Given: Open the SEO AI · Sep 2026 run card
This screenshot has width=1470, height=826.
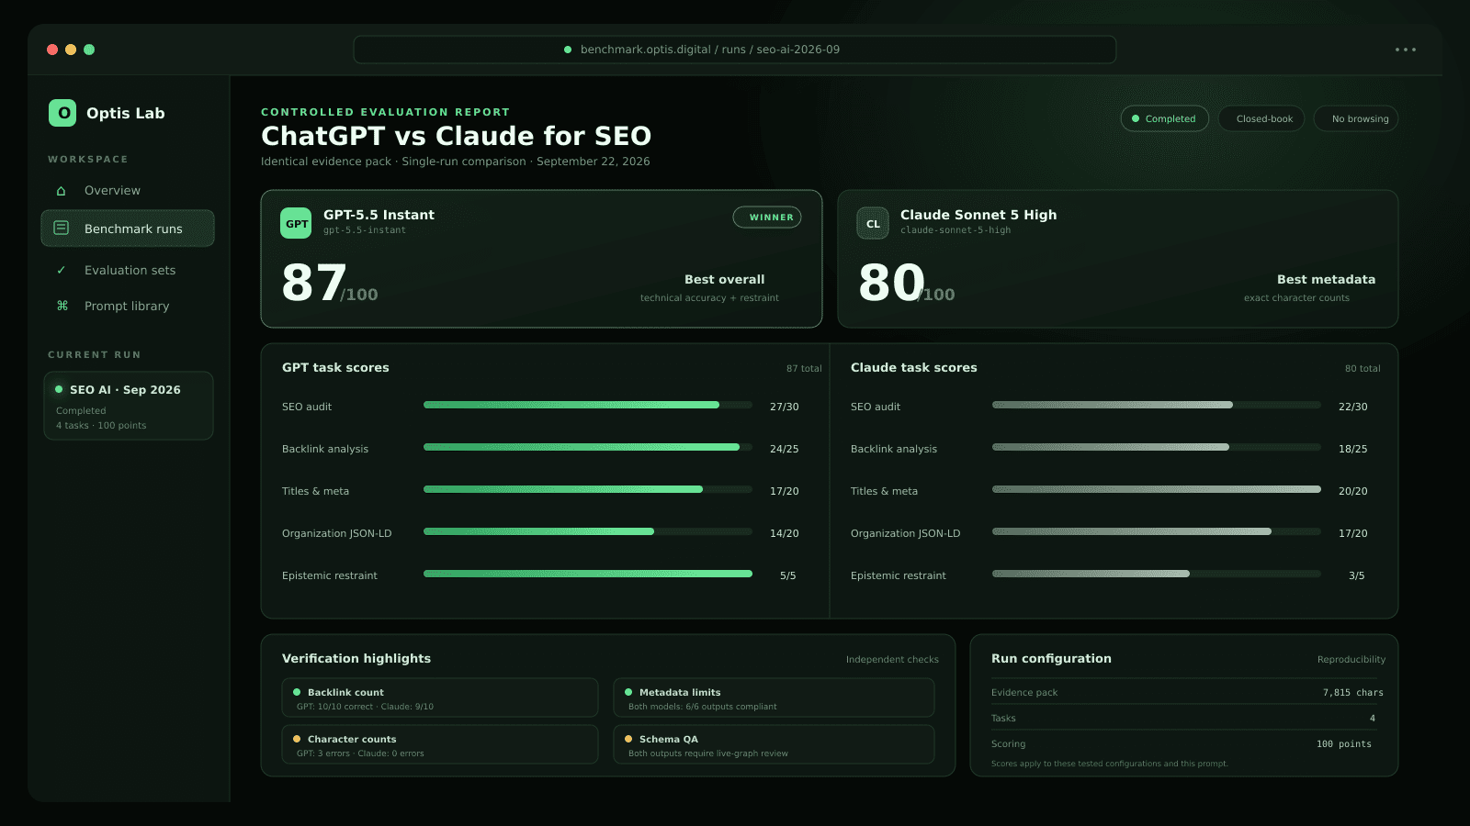Looking at the screenshot, I should (129, 406).
